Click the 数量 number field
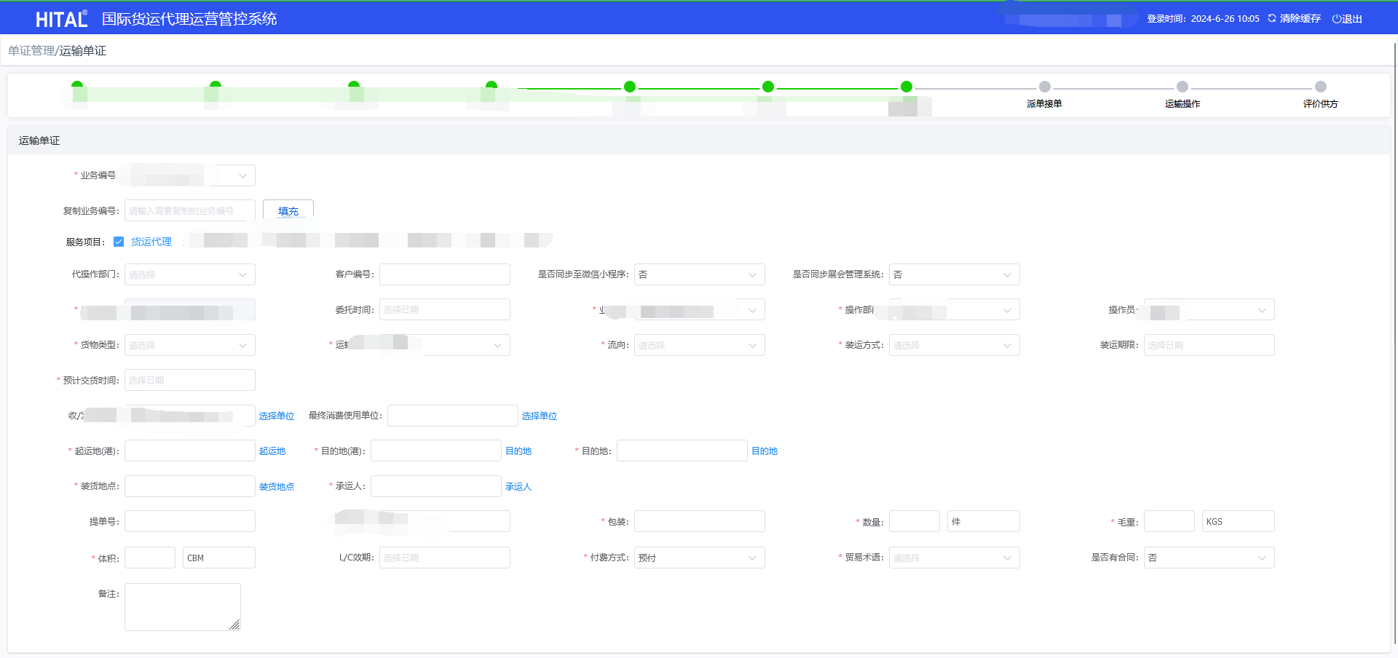The height and width of the screenshot is (658, 1398). click(915, 521)
